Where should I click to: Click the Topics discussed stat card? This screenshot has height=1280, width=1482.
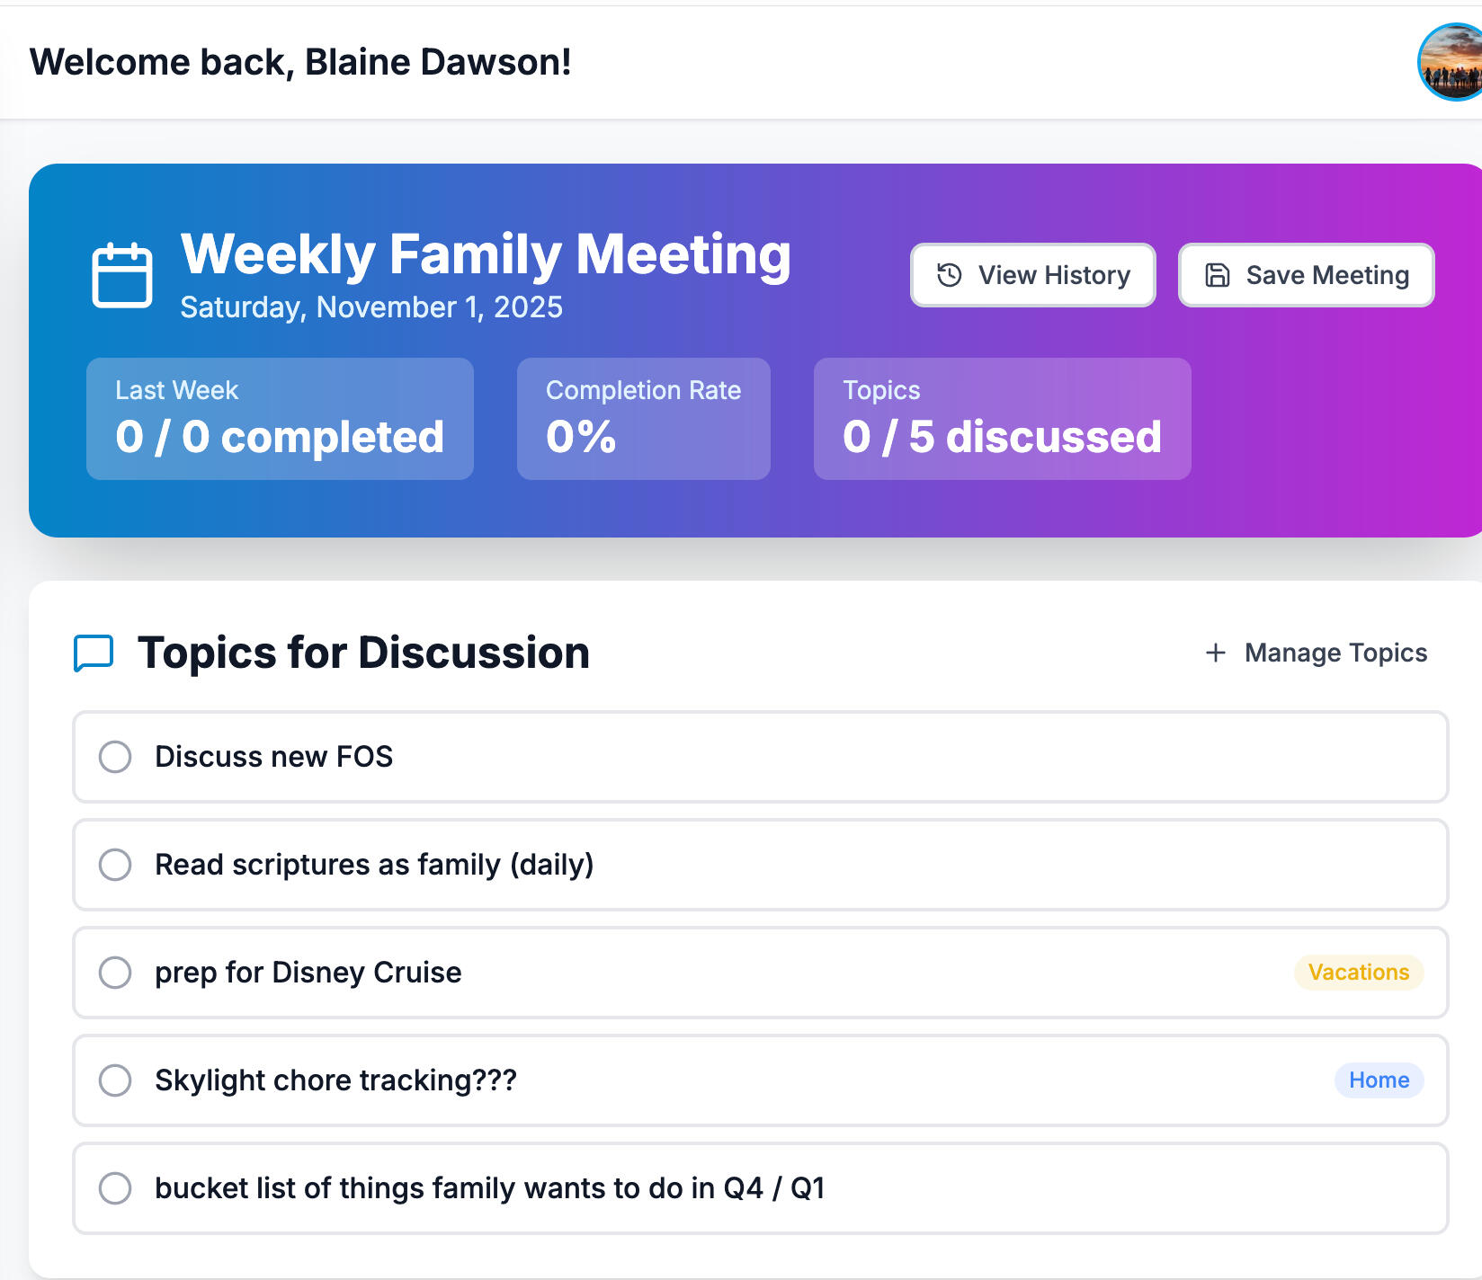pos(1002,419)
